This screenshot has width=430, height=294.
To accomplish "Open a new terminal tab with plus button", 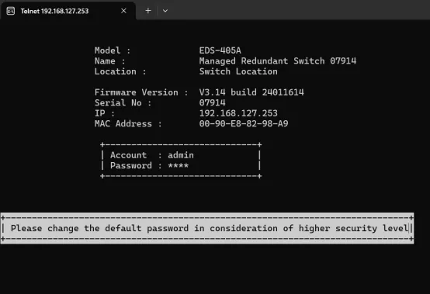I will coord(148,11).
